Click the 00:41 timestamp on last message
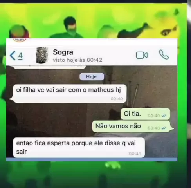 (135, 154)
